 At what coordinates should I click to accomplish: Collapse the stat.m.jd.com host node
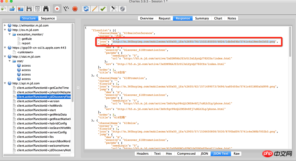(5, 56)
